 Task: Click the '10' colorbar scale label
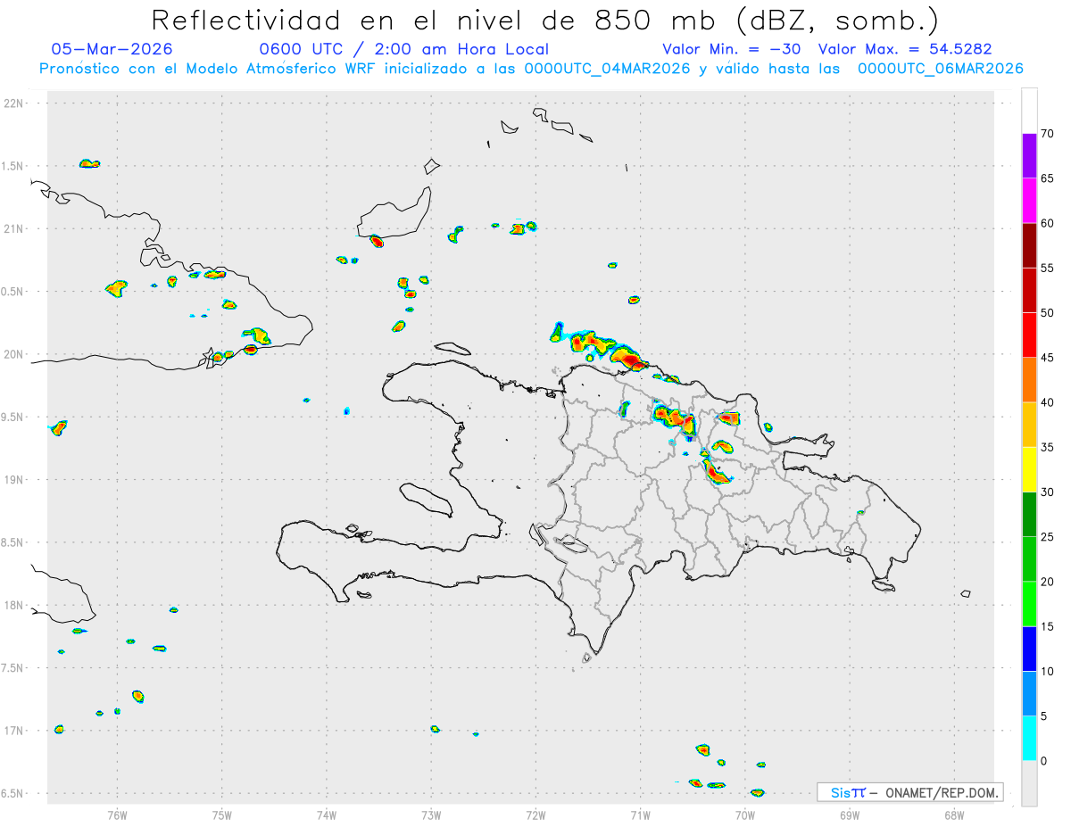1048,672
